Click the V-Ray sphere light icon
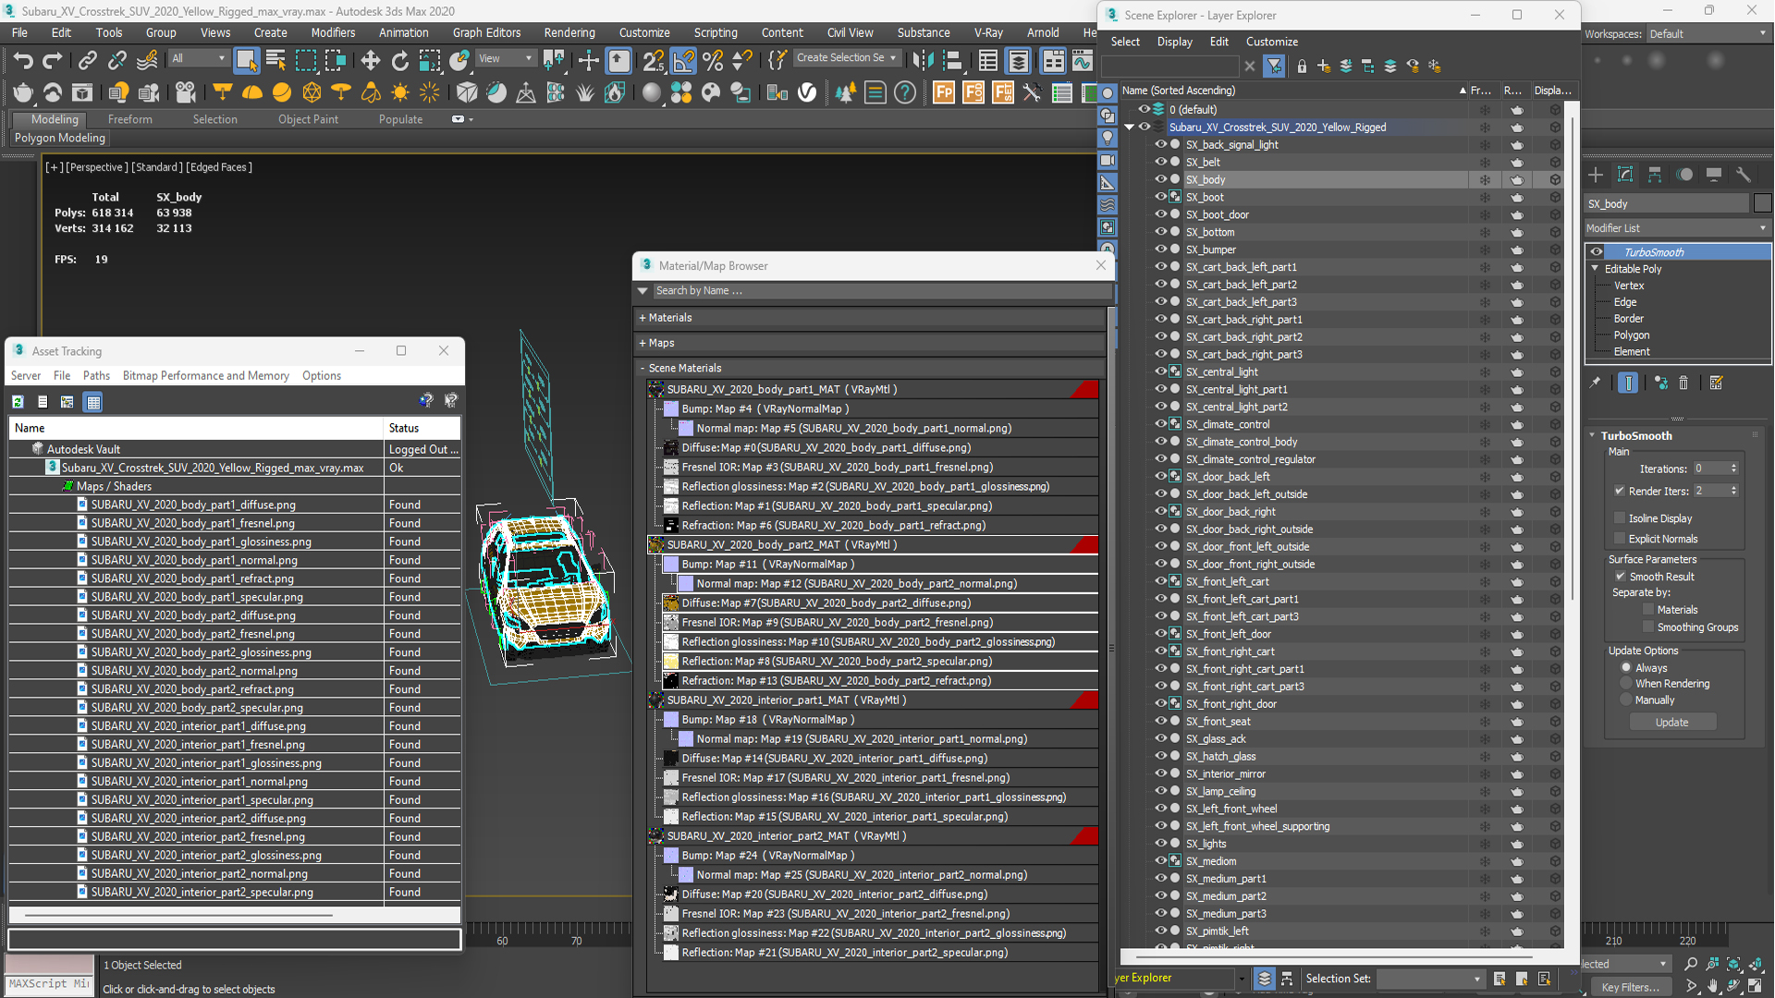 tap(282, 92)
